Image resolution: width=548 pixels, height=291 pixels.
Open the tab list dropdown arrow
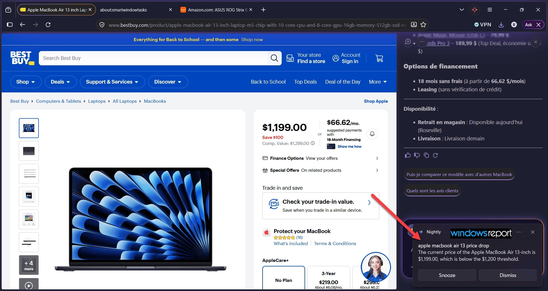click(462, 10)
